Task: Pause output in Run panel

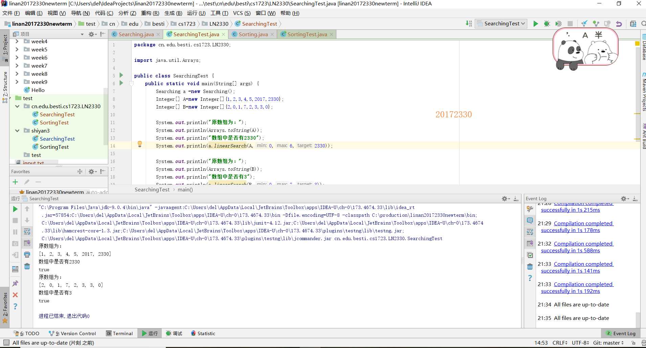Action: pyautogui.click(x=15, y=232)
